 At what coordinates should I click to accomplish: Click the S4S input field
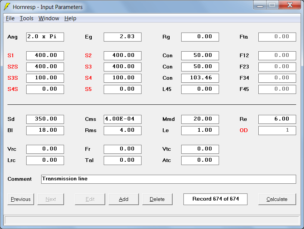pos(45,89)
